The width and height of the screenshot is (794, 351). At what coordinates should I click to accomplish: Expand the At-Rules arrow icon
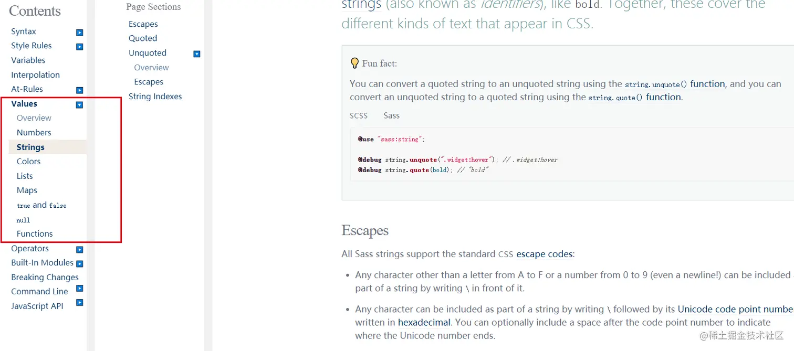[79, 90]
